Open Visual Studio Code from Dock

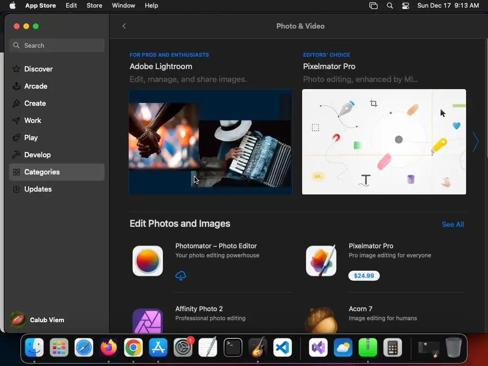(x=283, y=347)
